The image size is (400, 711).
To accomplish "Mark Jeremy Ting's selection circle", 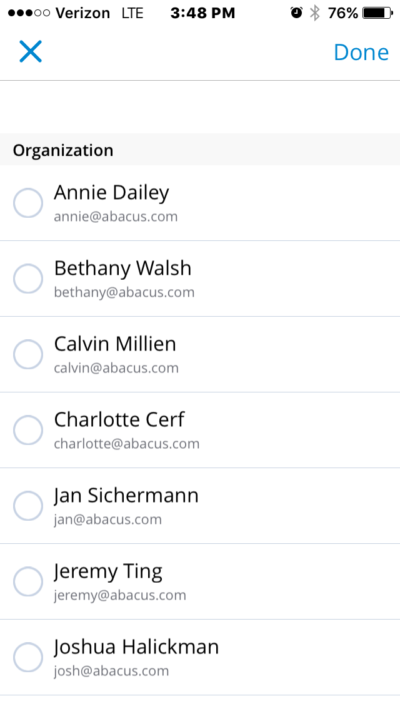I will [x=28, y=581].
